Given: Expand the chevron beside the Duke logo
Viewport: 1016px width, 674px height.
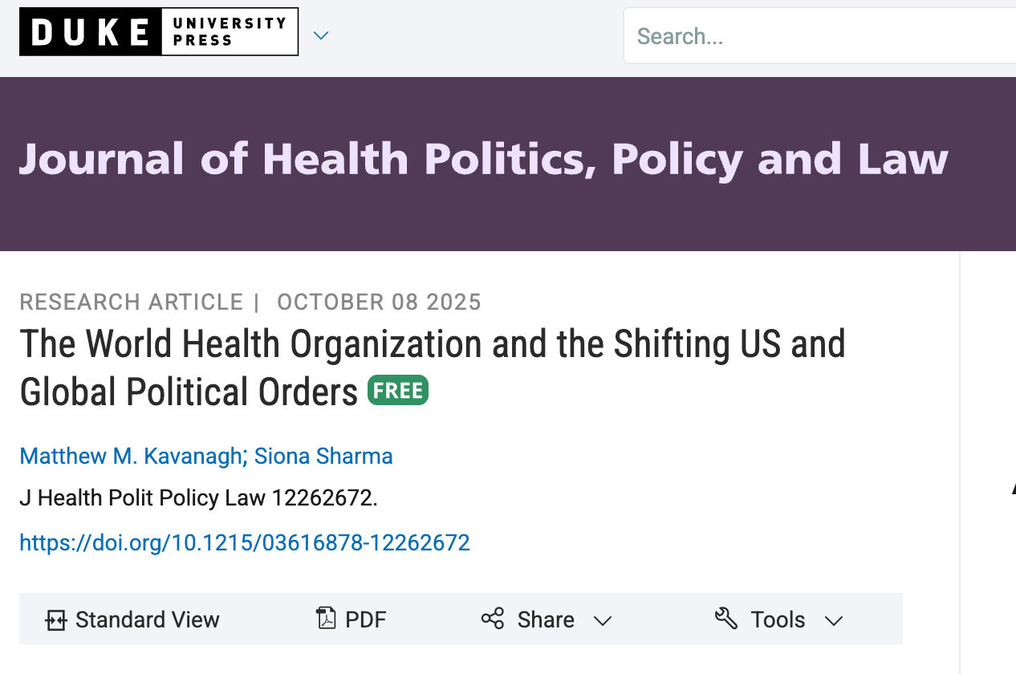Looking at the screenshot, I should pyautogui.click(x=321, y=35).
